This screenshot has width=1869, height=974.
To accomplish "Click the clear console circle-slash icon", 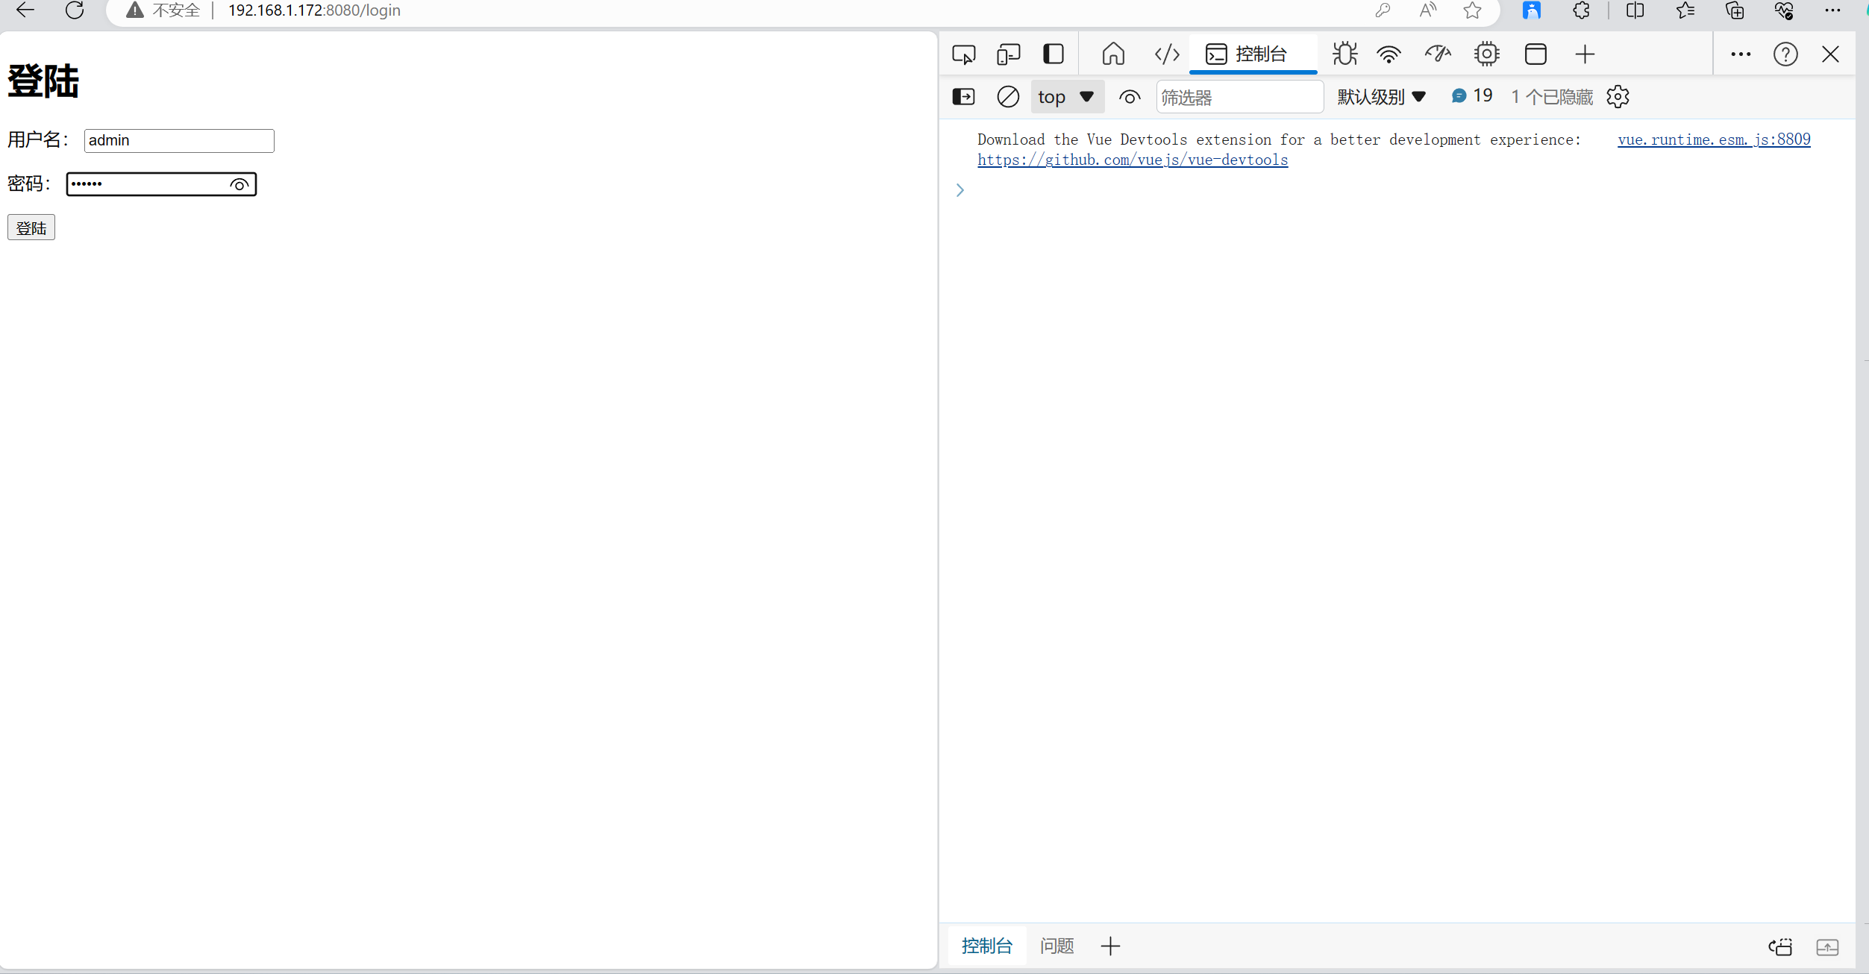I will [1008, 97].
